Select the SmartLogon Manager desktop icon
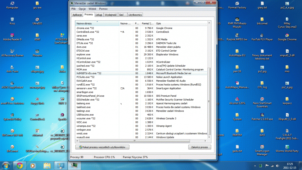 262,150
